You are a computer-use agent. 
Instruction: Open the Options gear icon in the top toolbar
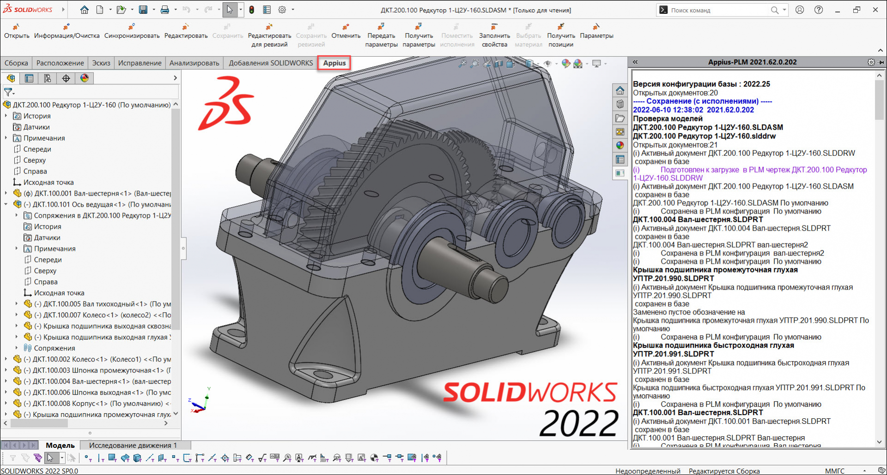click(282, 10)
